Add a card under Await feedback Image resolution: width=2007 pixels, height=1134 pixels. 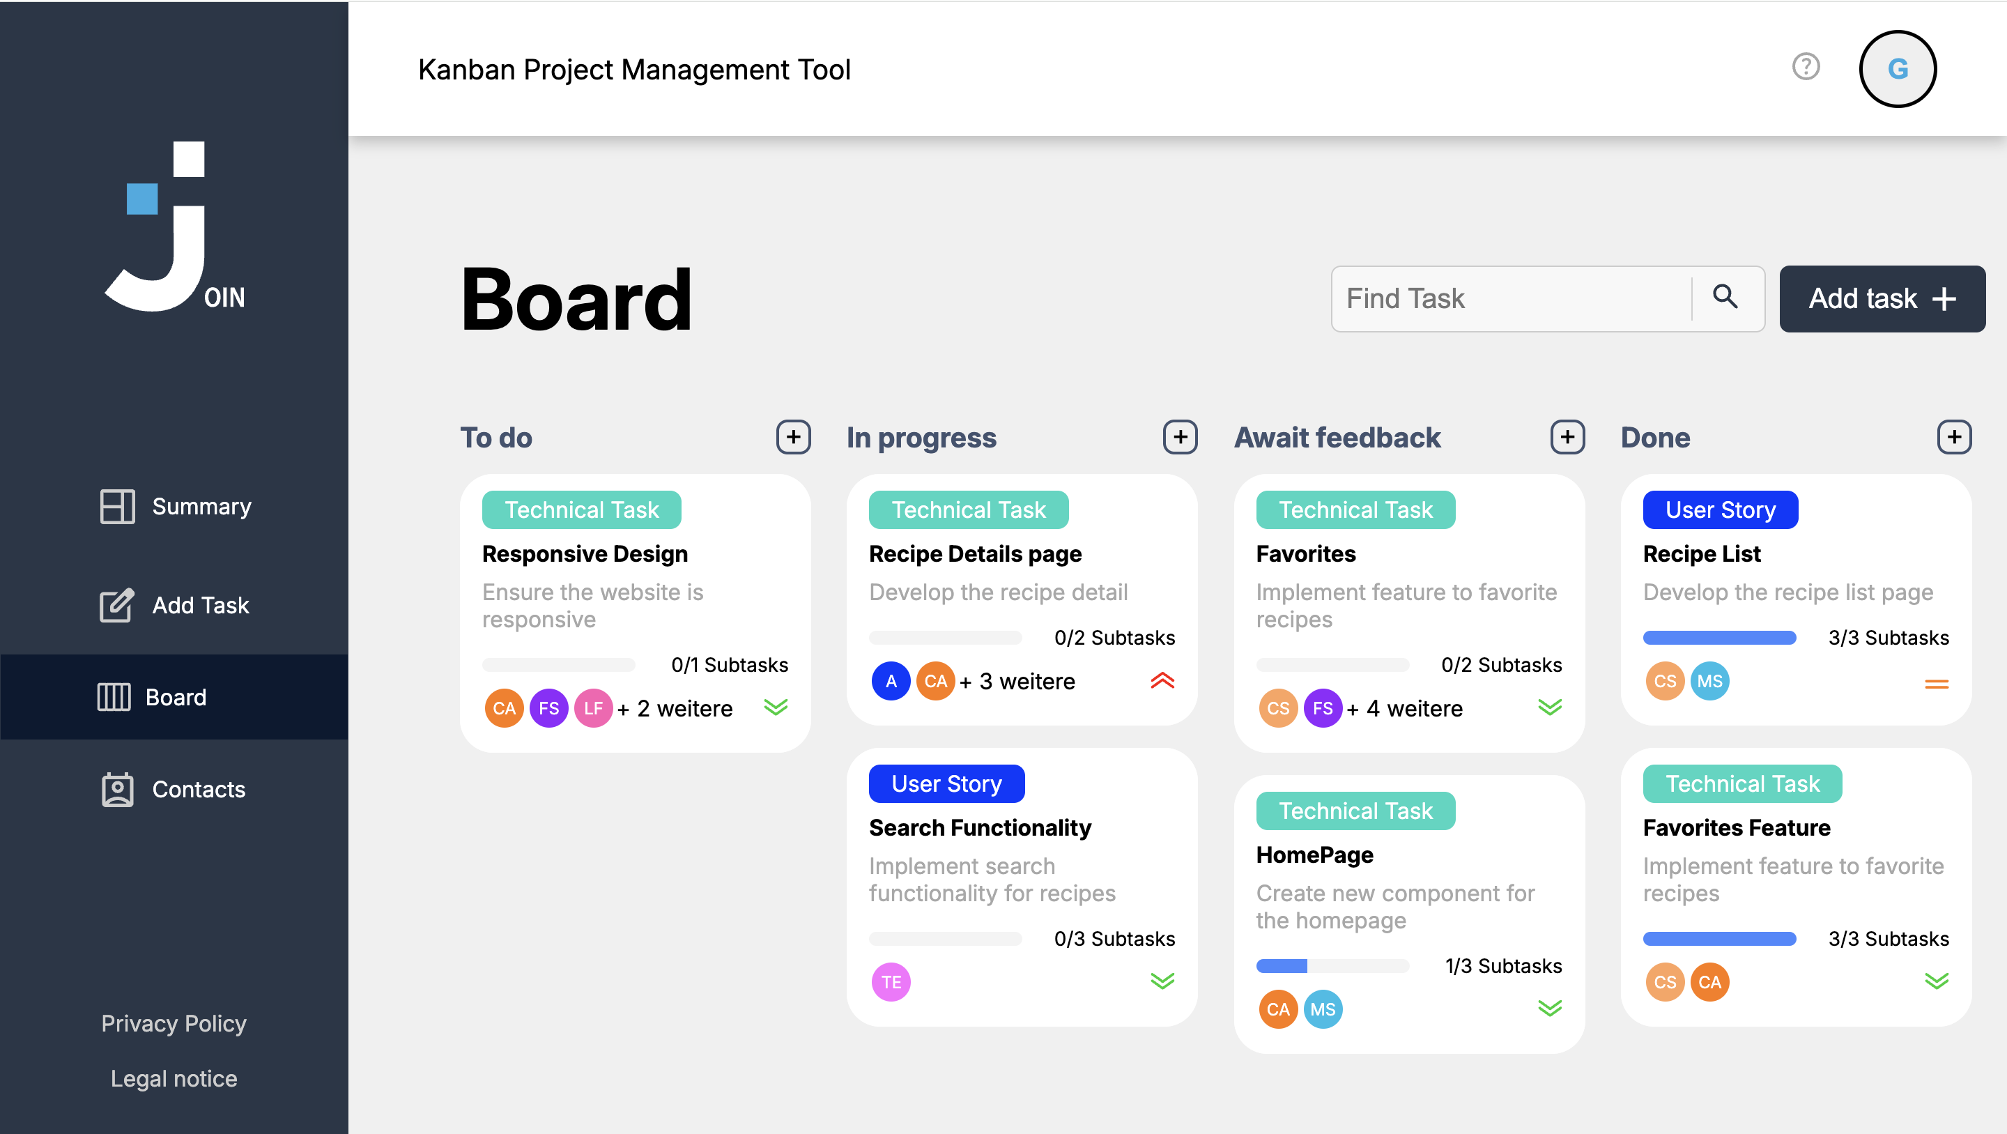tap(1567, 437)
